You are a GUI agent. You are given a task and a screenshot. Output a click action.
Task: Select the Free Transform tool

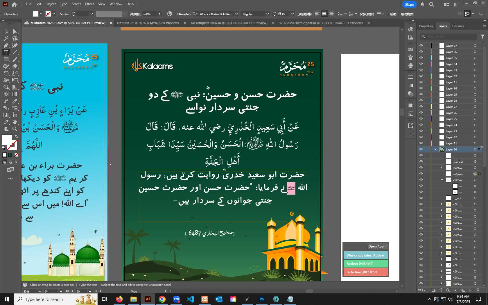(x=15, y=80)
